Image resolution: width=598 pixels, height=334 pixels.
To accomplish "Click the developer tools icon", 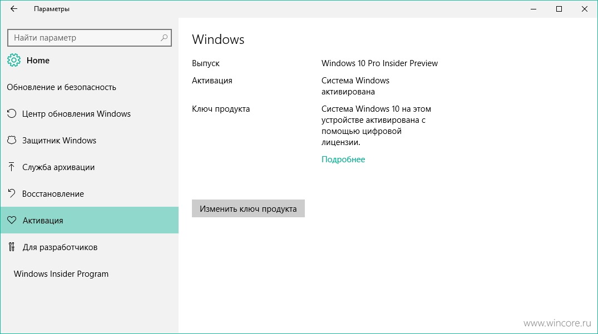I will click(x=12, y=247).
